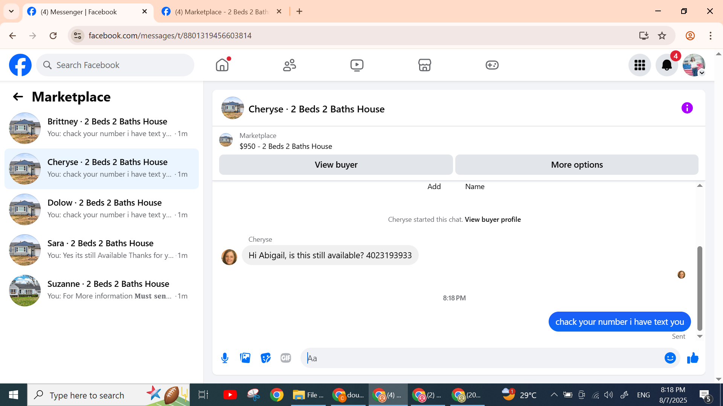Open Chrome three-dot menu

711,36
